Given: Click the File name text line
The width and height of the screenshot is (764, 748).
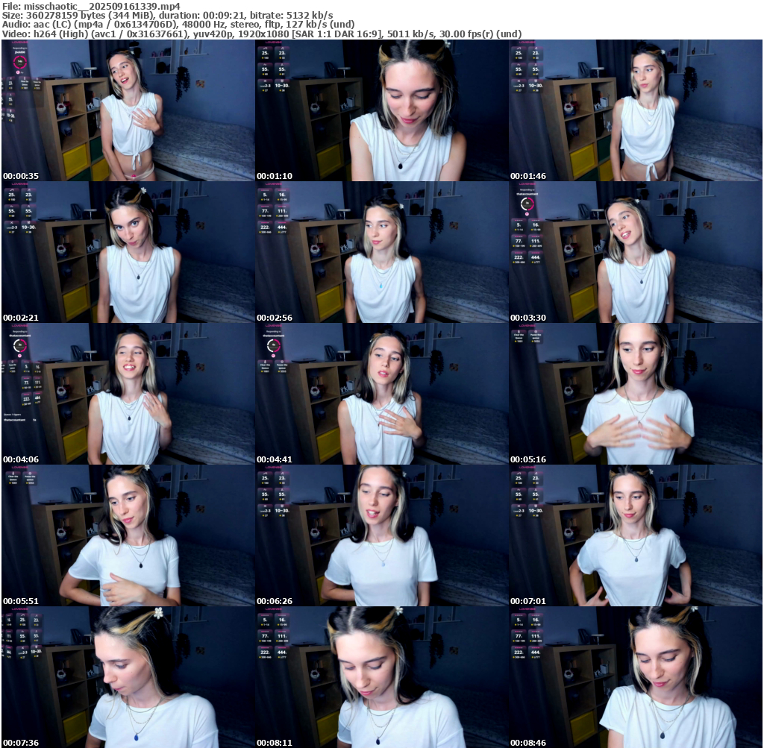Looking at the screenshot, I should tap(90, 5).
